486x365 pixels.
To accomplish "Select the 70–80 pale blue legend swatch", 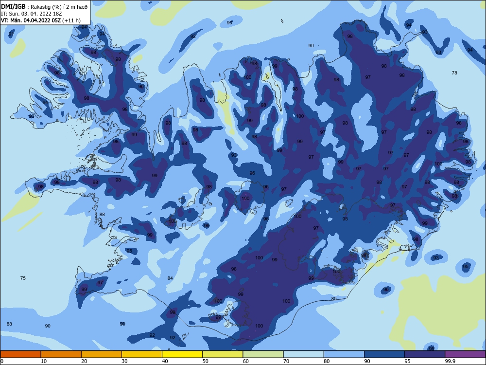I will click(303, 354).
